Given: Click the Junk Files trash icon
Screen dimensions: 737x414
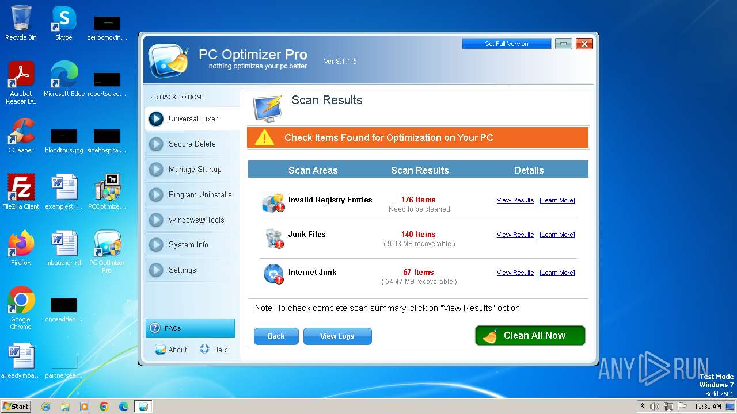Looking at the screenshot, I should pyautogui.click(x=273, y=239).
